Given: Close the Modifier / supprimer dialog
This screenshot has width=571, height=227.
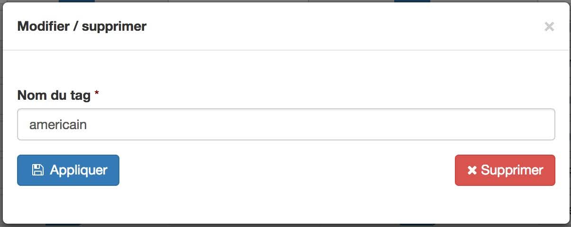Looking at the screenshot, I should pyautogui.click(x=549, y=26).
